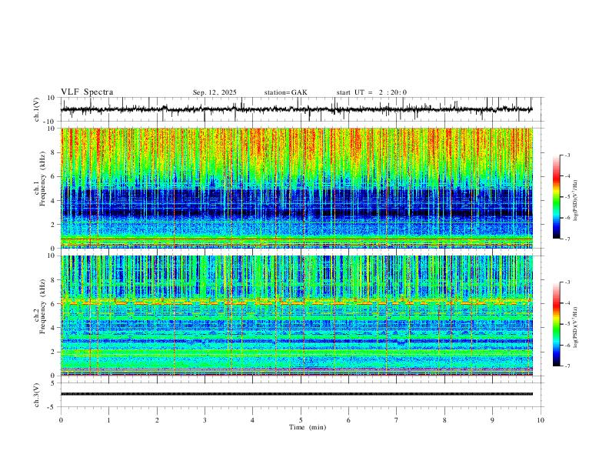Pick the ch.2 spectrogram color scale bar
This screenshot has height=471, width=609.
point(556,324)
